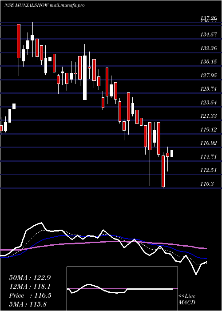Click the 112.51 price axis label
This screenshot has width=222, height=311.
pyautogui.click(x=208, y=170)
